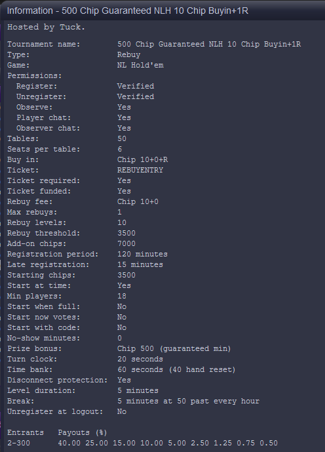This screenshot has width=325, height=452.
Task: Click the Ticket value 'REBUYENTRY'
Action: click(x=140, y=170)
